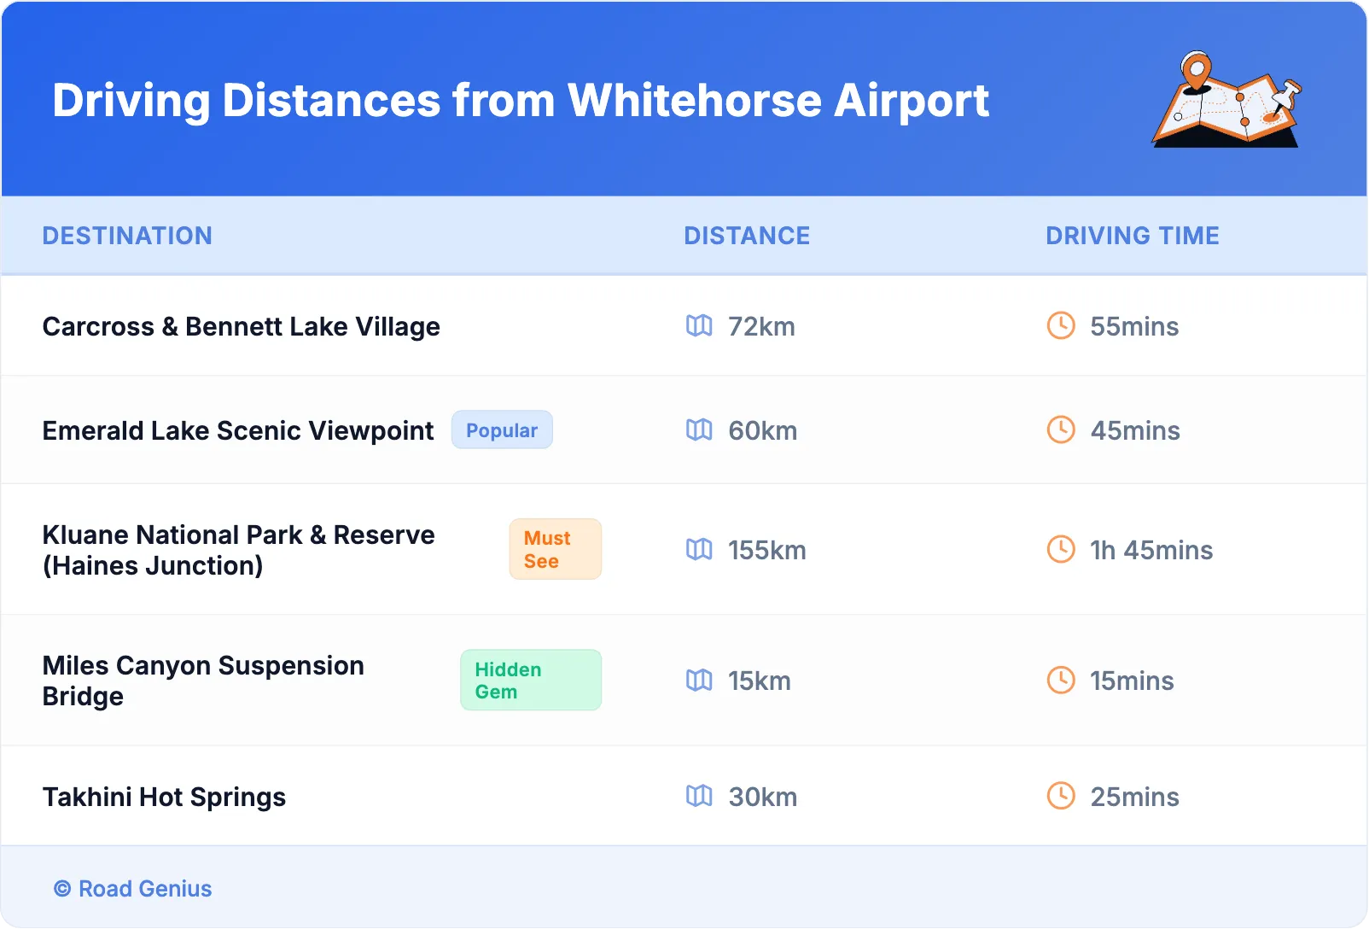Click the map icon beside 72km
This screenshot has height=929, width=1369.
coord(699,325)
